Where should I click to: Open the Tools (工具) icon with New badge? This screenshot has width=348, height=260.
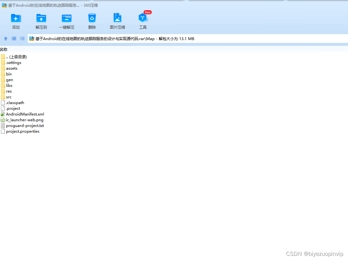[143, 18]
